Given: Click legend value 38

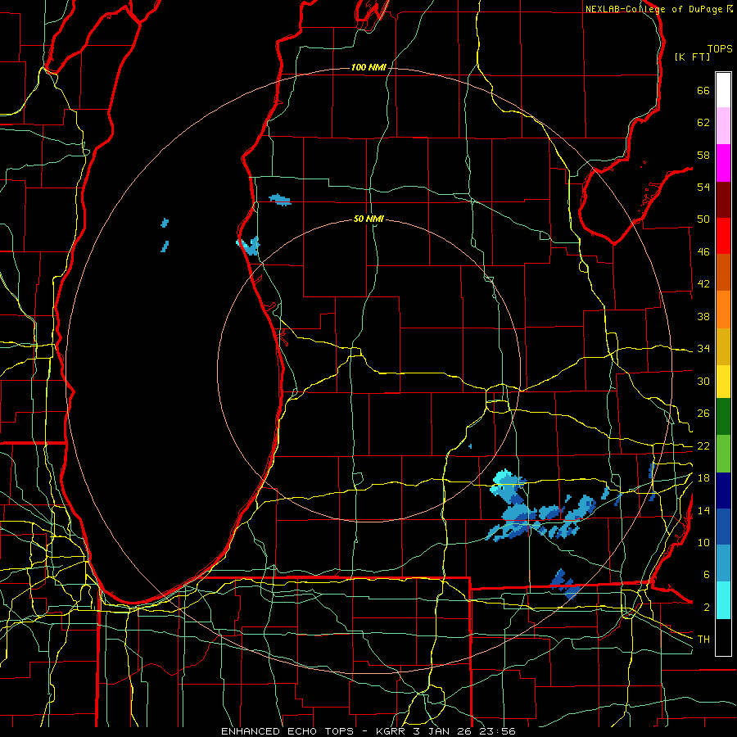Looking at the screenshot, I should [703, 316].
